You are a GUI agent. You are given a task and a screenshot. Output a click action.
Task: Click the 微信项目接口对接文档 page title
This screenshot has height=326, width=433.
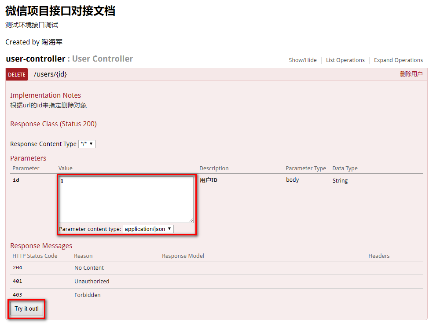click(59, 12)
